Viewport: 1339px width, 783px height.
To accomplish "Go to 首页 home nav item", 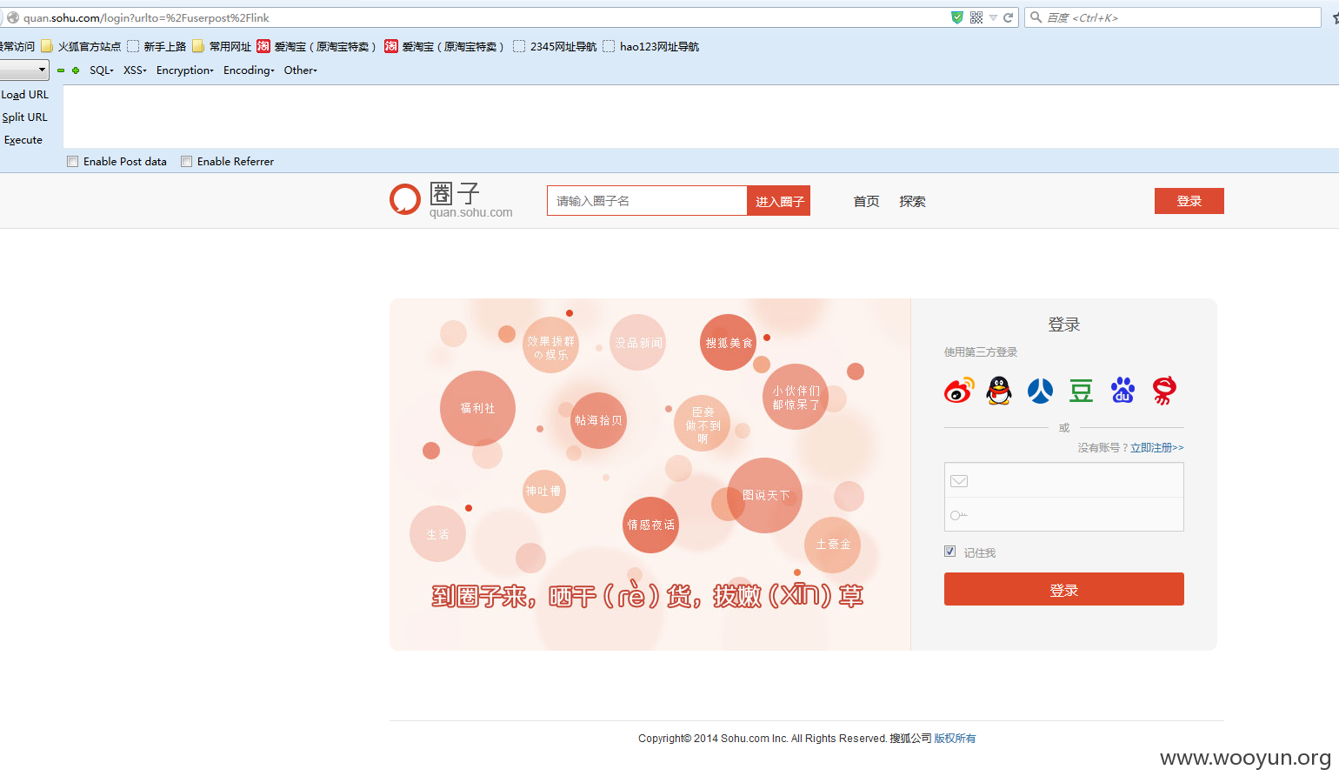I will click(x=866, y=201).
